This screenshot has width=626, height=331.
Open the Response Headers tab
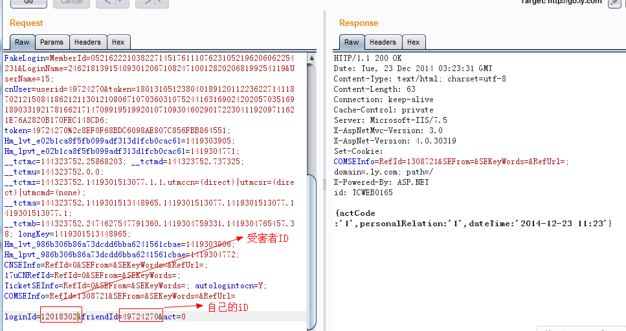[x=383, y=42]
